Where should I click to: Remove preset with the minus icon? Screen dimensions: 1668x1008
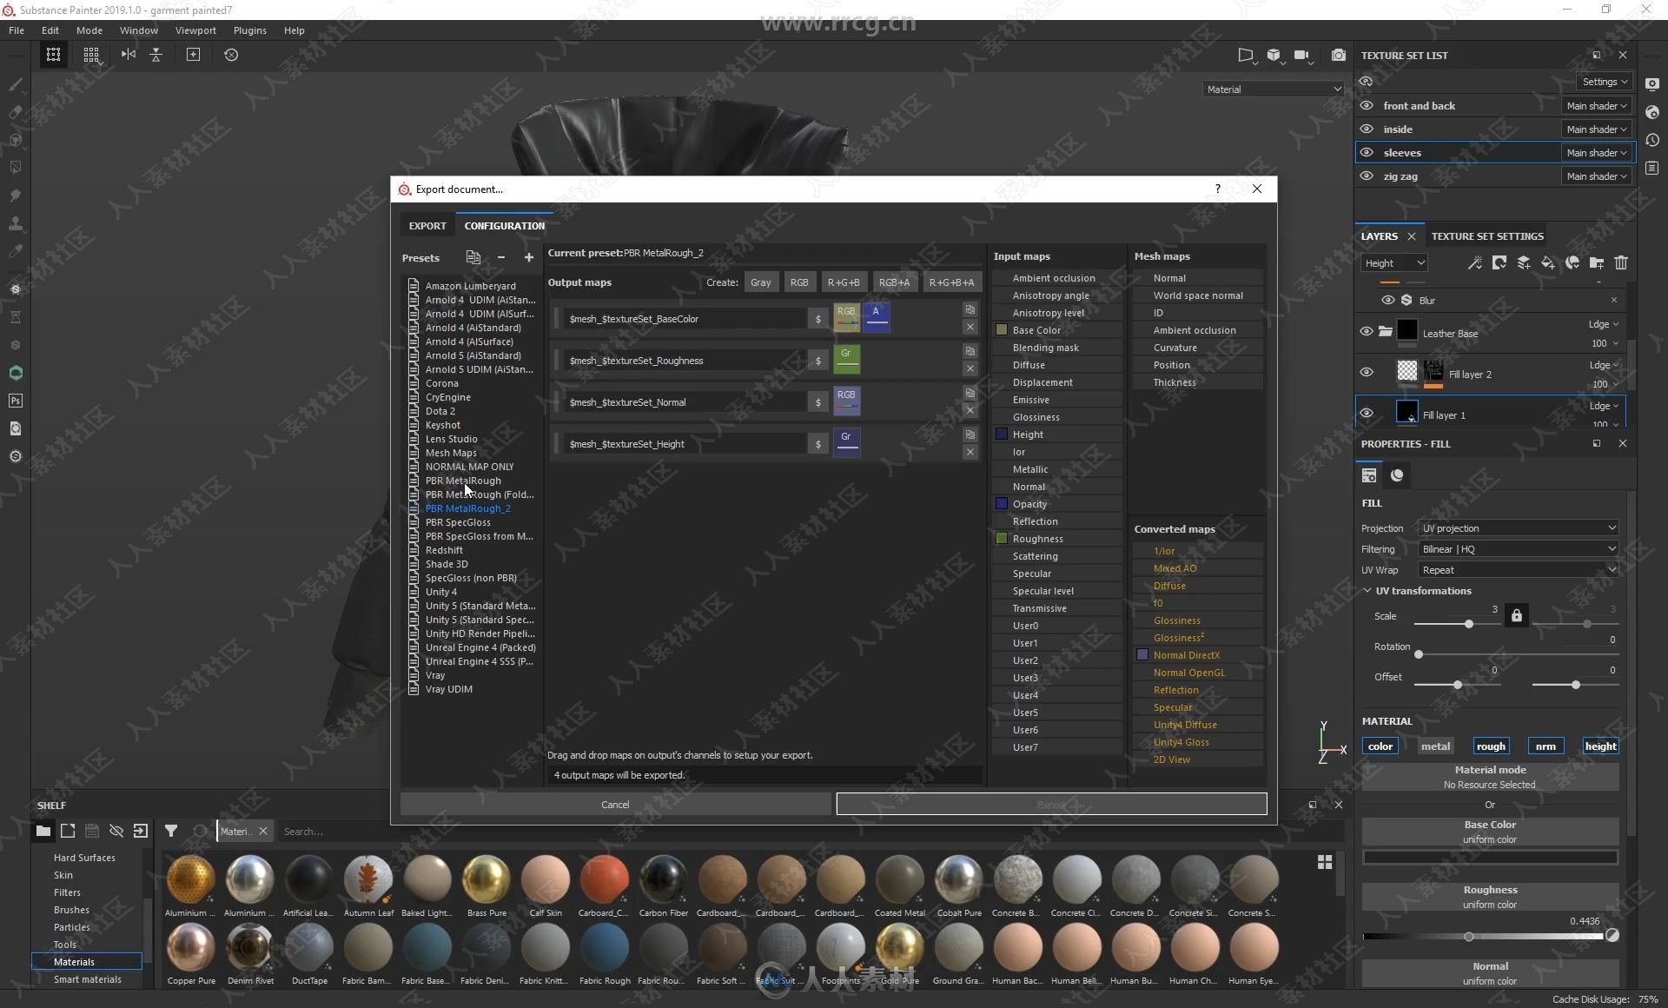pos(501,257)
